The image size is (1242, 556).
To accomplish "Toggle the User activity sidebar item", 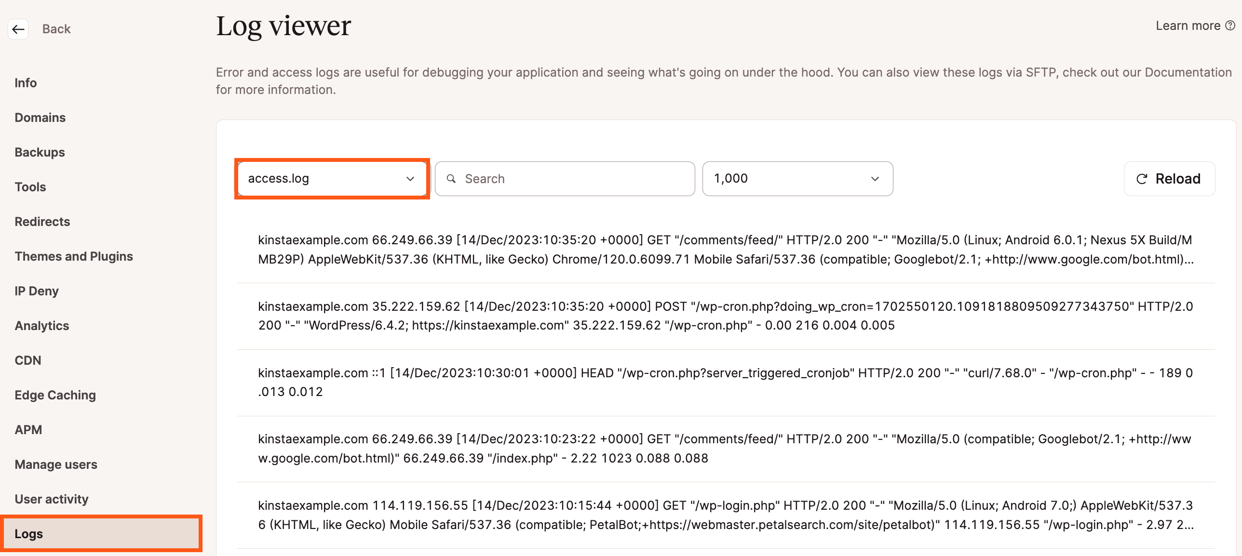I will click(52, 498).
